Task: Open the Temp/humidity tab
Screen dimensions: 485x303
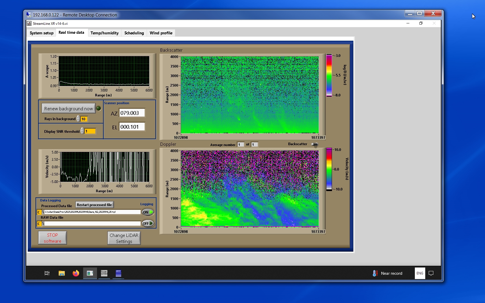Action: (105, 33)
